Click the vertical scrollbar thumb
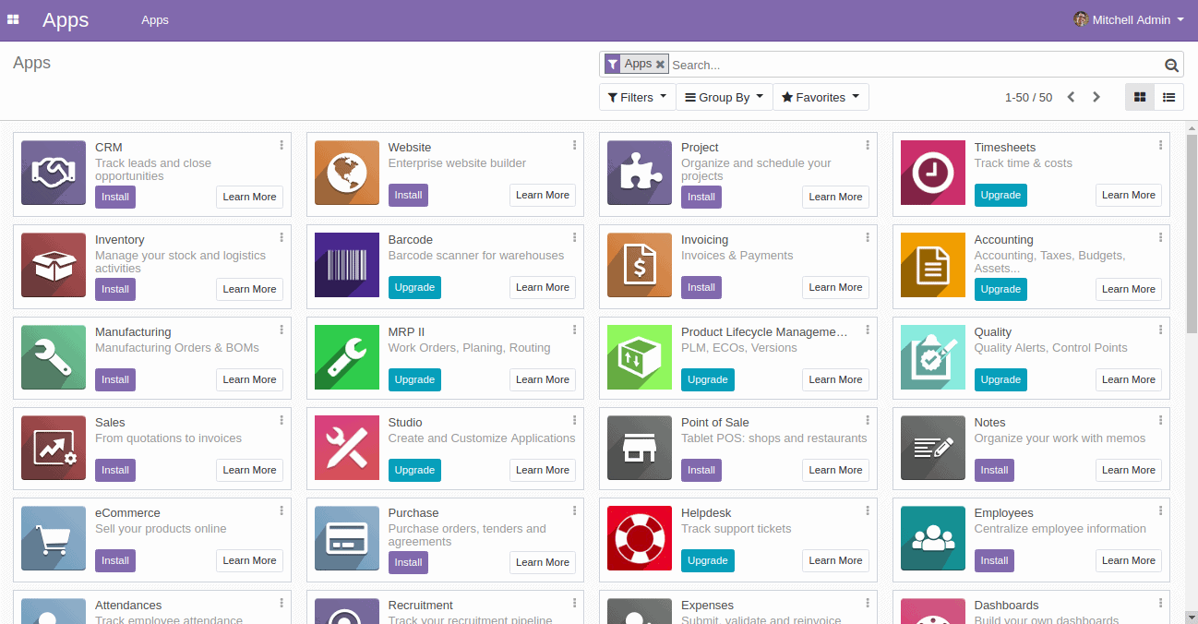Image resolution: width=1198 pixels, height=624 pixels. [1191, 234]
